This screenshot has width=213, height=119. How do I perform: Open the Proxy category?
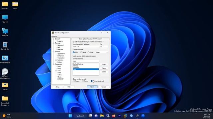click(x=59, y=68)
